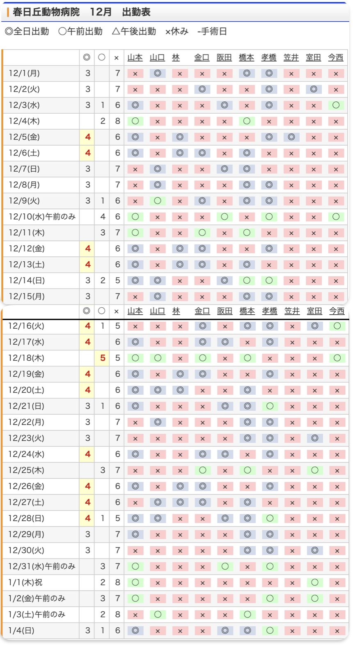353x645 pixels.
Task: Open 笠井 link in the second header row
Action: (x=292, y=311)
